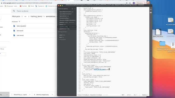Screen dimensions: 175x98
Task: Toggle insert mode ВСТ in status bar
Action: (123, 95)
